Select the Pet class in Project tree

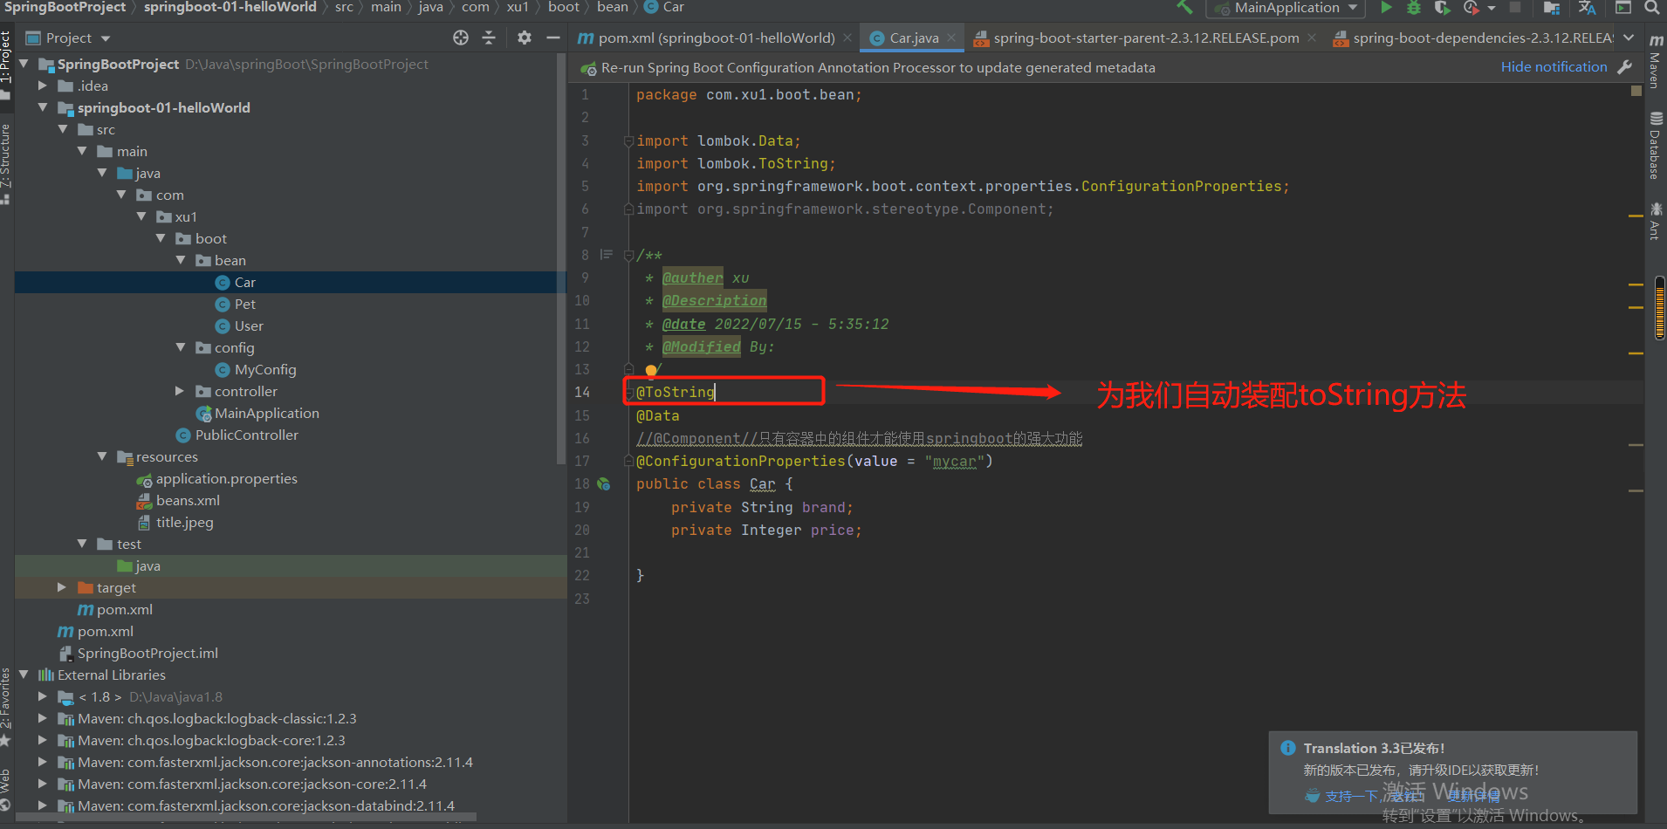click(x=245, y=304)
